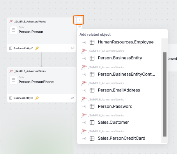Select the Person.PersonPhone table title
Viewport: 177px width, 154px height.
tap(36, 82)
